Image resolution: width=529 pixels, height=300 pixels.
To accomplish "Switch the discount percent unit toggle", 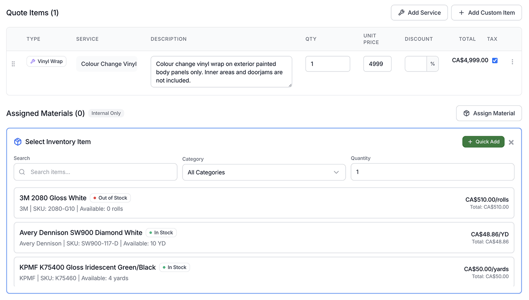I will pos(433,64).
